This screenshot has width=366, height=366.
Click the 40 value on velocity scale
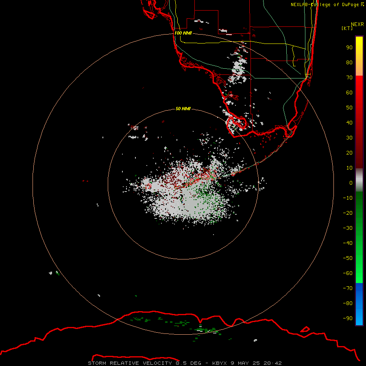click(x=349, y=123)
